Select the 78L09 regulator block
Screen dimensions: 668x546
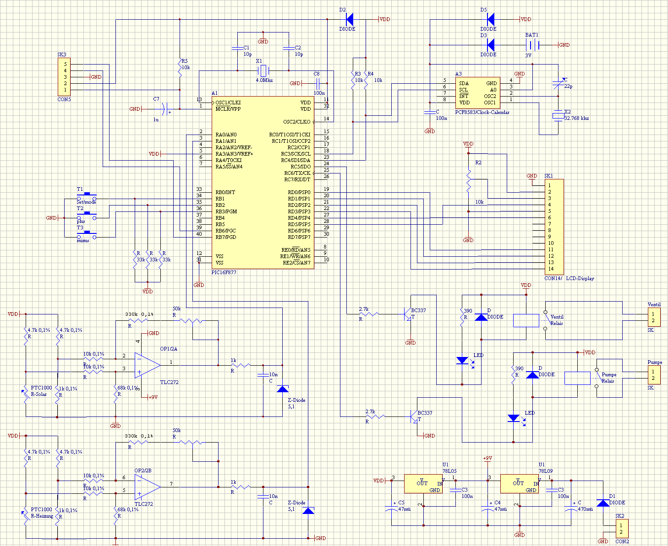click(x=520, y=484)
